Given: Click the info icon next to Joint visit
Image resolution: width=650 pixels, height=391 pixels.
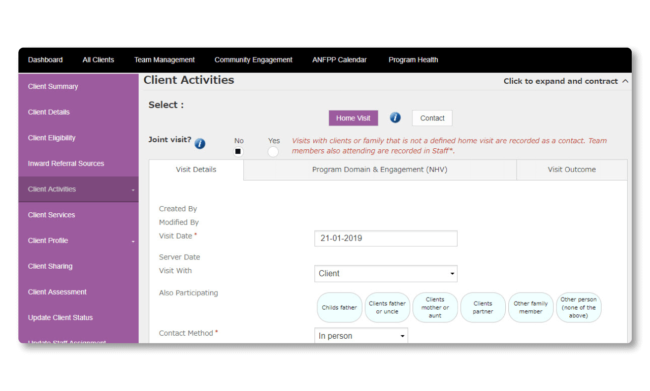Looking at the screenshot, I should [x=200, y=144].
